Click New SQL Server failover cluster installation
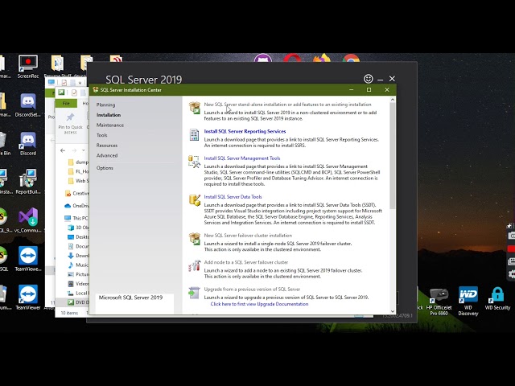Image resolution: width=515 pixels, height=386 pixels. click(248, 236)
